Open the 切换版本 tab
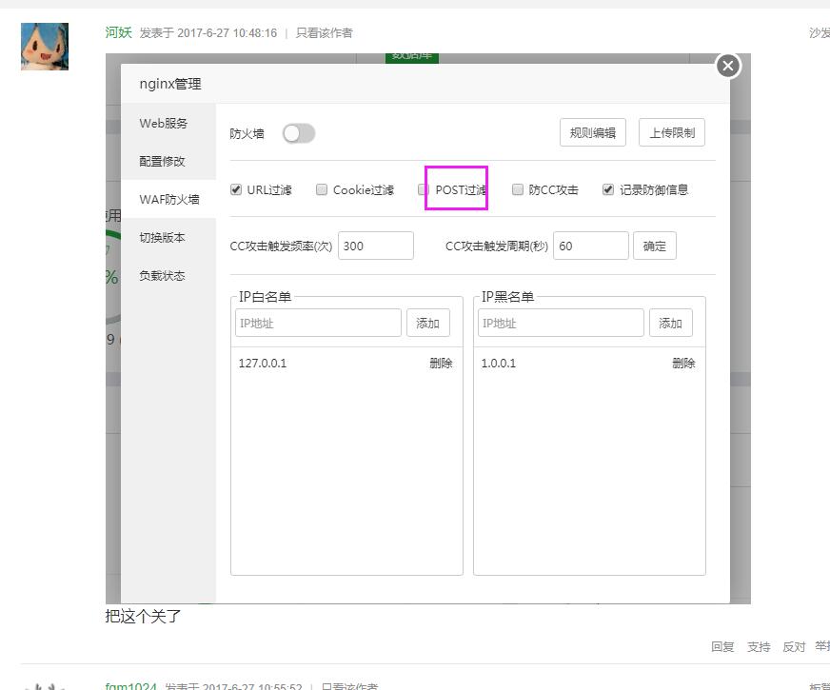Screen dimensions: 830x690 pos(163,237)
